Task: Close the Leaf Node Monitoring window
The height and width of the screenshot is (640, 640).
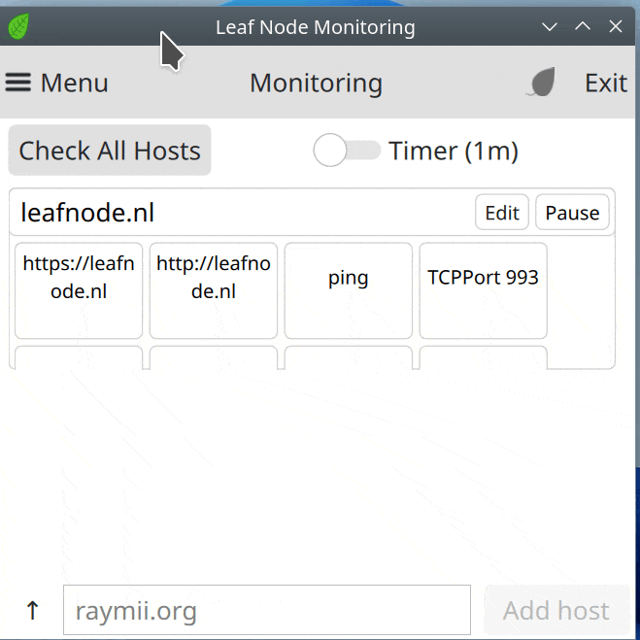Action: tap(616, 26)
